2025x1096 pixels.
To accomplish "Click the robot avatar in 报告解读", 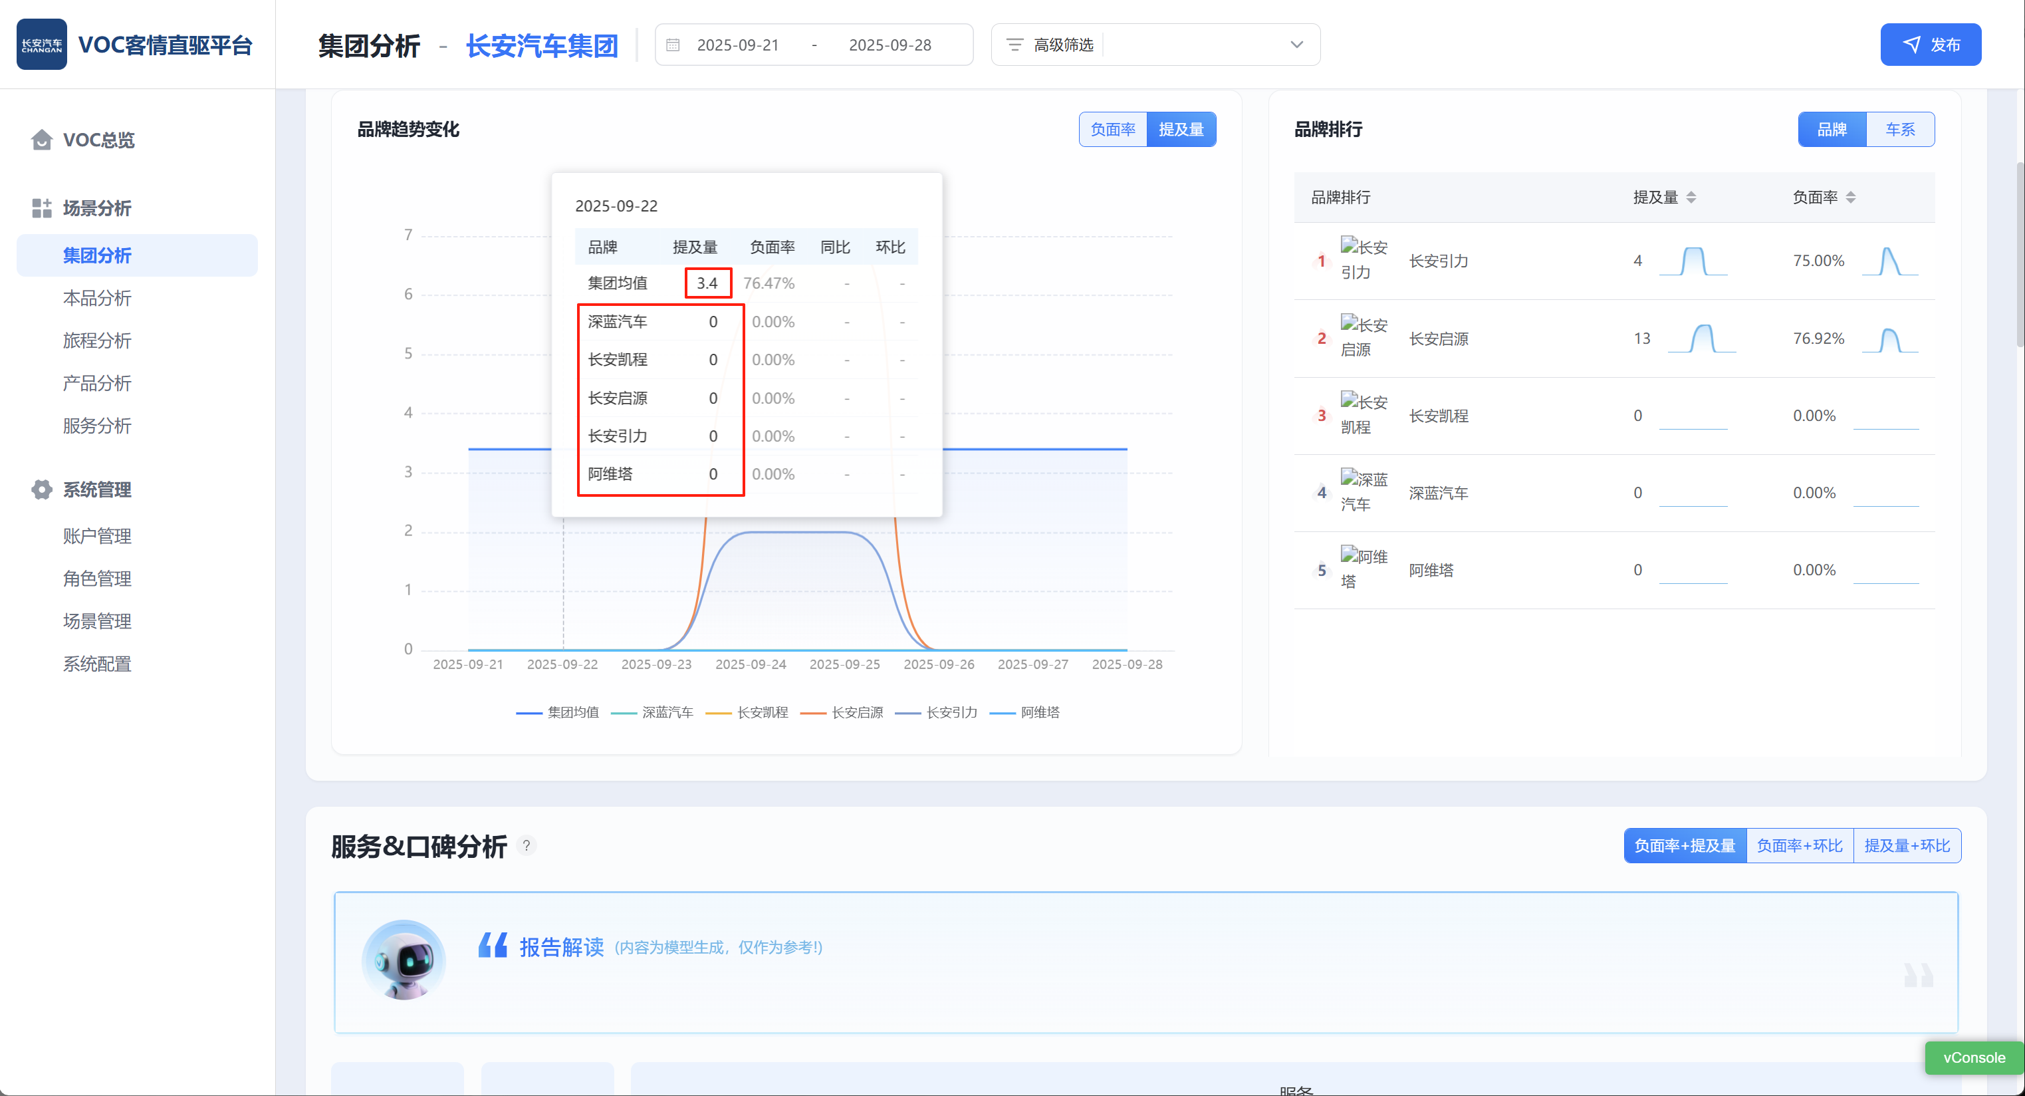I will click(404, 960).
